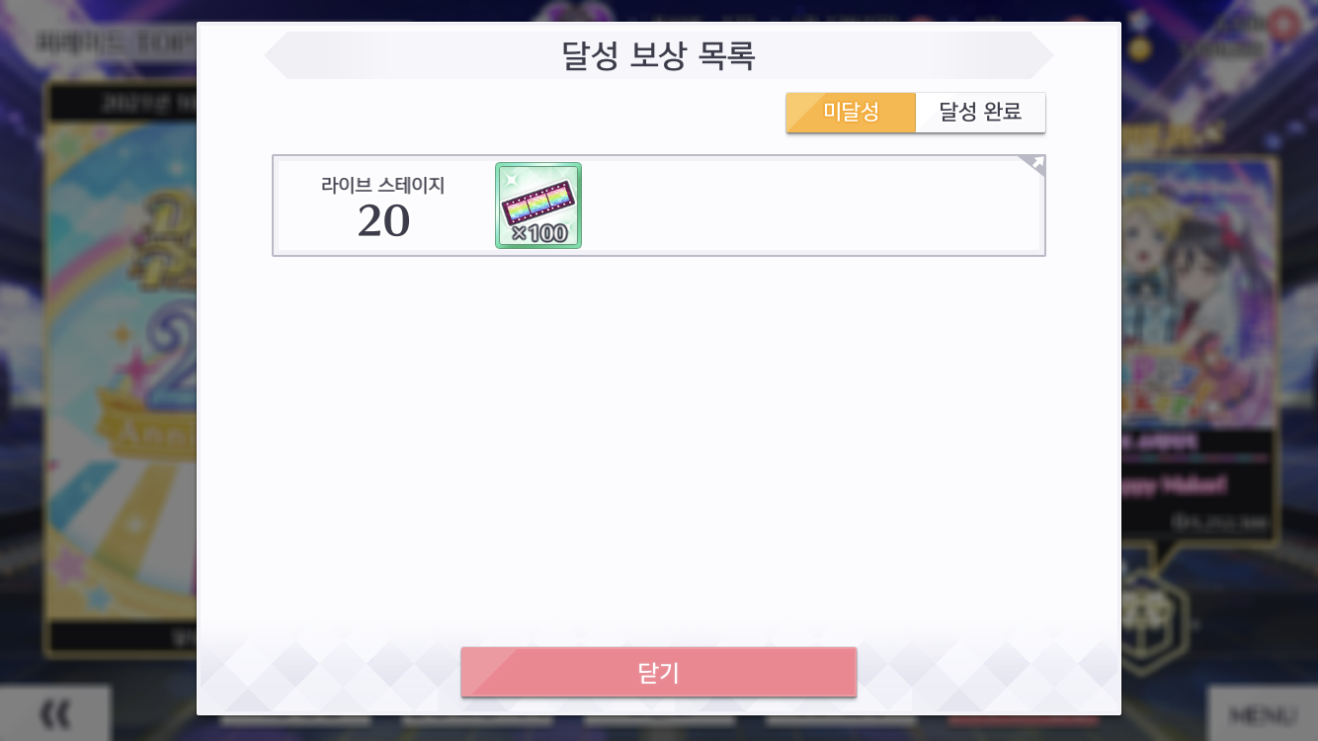Click the pink song title under card
This screenshot has width=1318, height=741.
[1176, 485]
